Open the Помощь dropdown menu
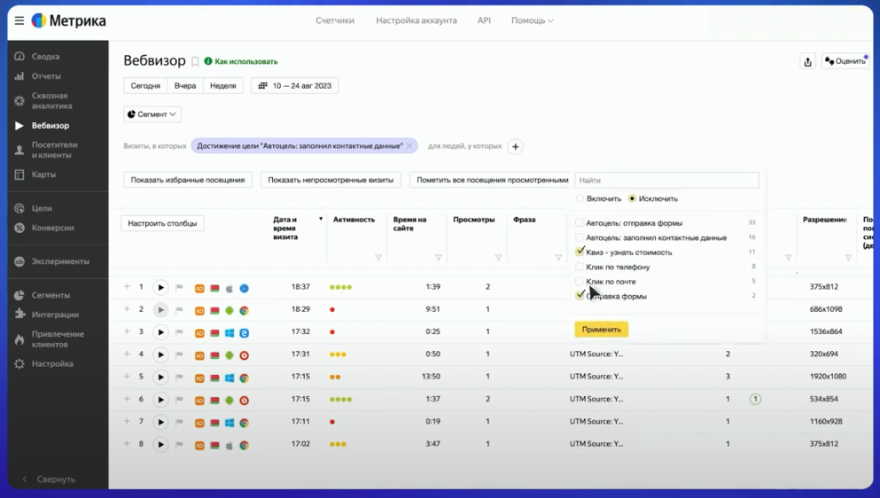880x498 pixels. (532, 20)
